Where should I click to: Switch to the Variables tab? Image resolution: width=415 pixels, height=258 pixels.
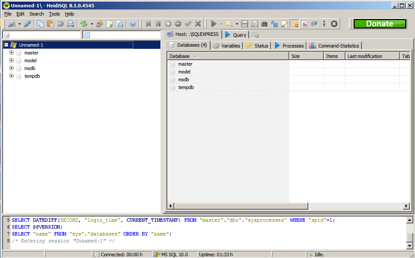coord(227,46)
